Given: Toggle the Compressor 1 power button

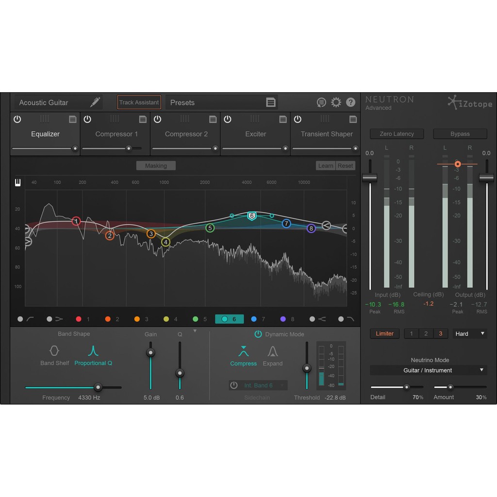Looking at the screenshot, I should point(87,119).
